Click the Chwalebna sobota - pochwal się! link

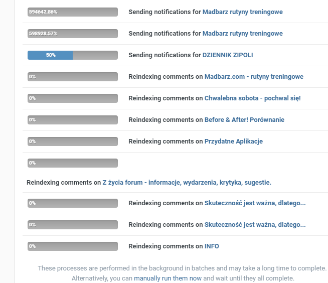pos(252,98)
